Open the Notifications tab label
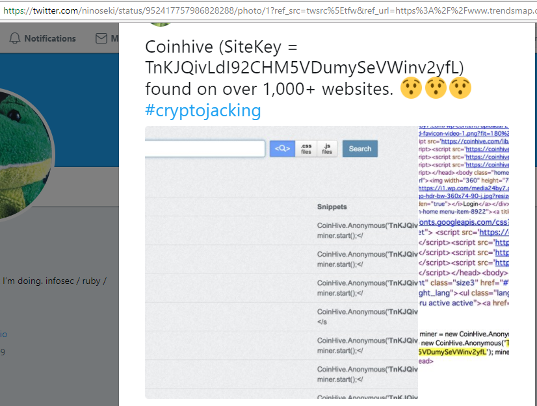537x406 pixels. pos(50,38)
